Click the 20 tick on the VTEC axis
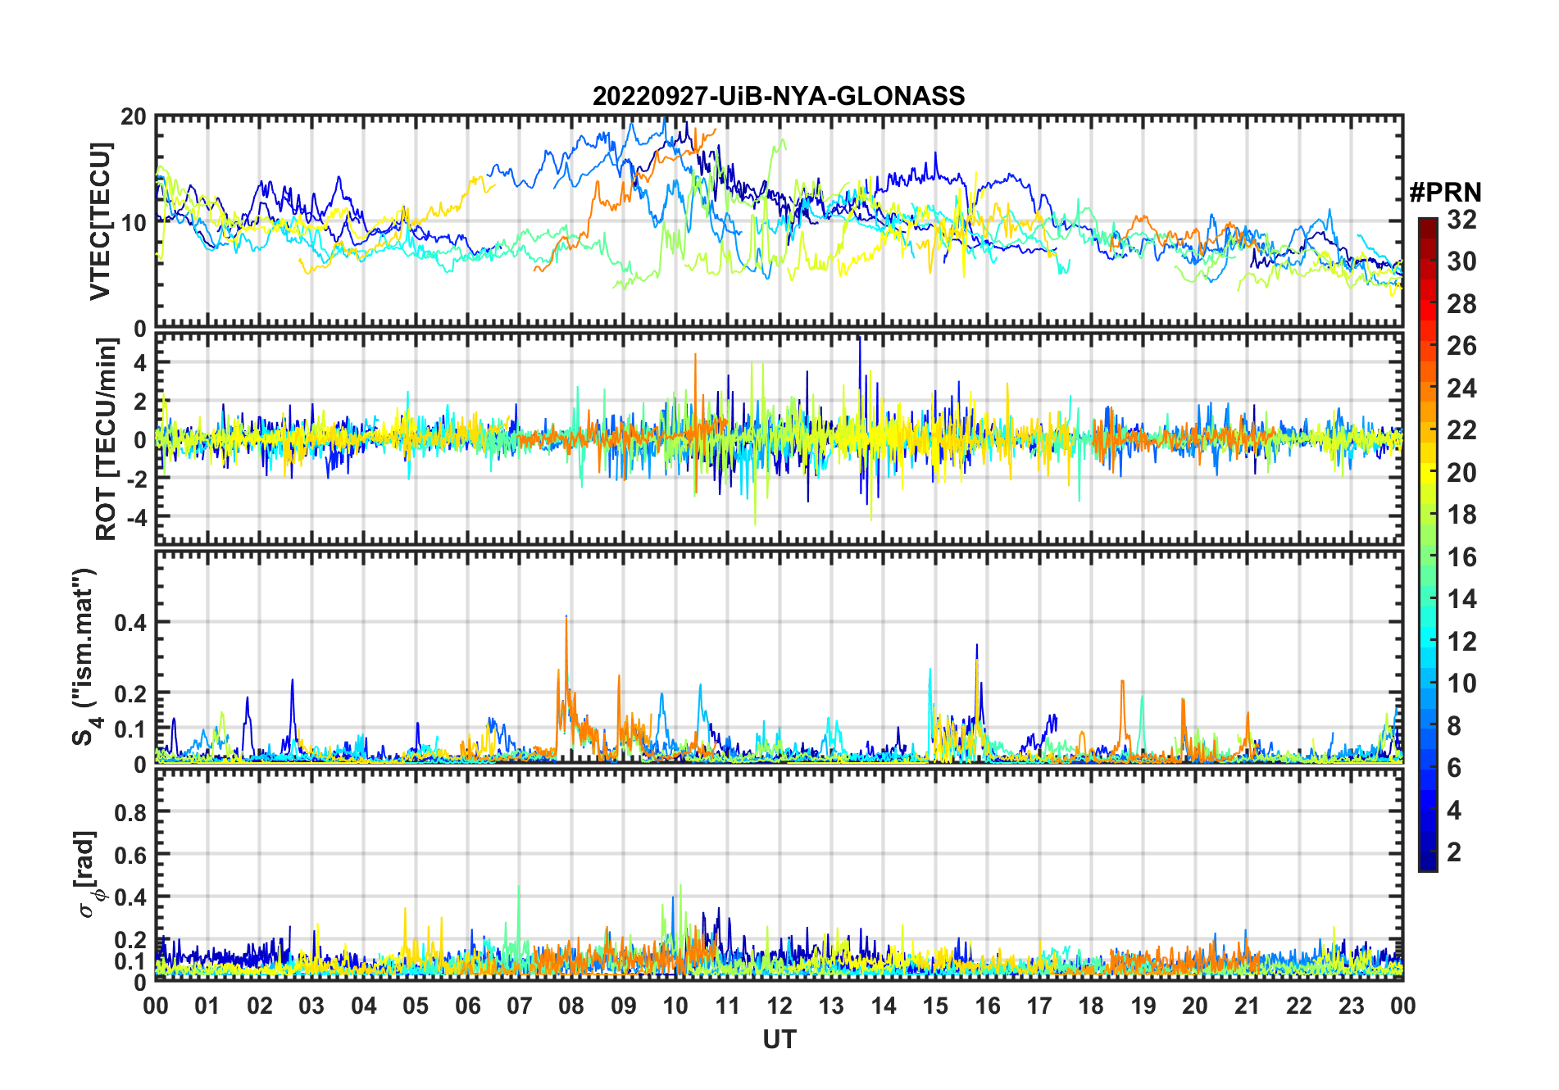Image resolution: width=1559 pixels, height=1090 pixels. point(134,116)
